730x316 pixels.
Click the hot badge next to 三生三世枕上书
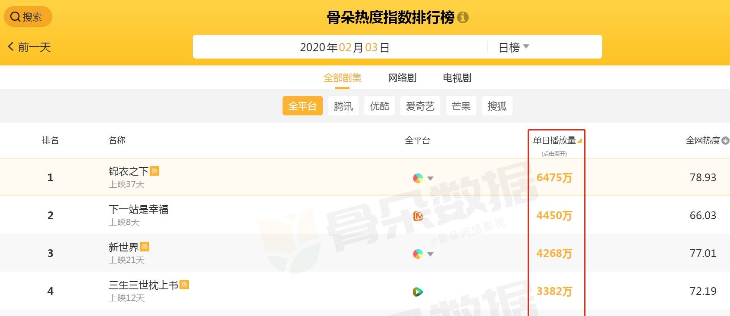(184, 285)
